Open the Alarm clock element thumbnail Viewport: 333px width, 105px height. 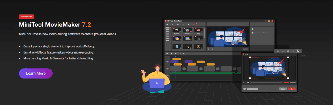pos(188,30)
